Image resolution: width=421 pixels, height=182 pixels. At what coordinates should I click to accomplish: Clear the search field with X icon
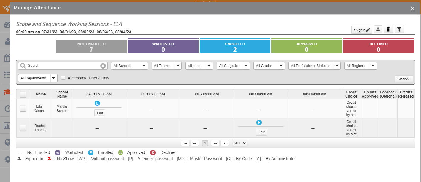[103, 66]
